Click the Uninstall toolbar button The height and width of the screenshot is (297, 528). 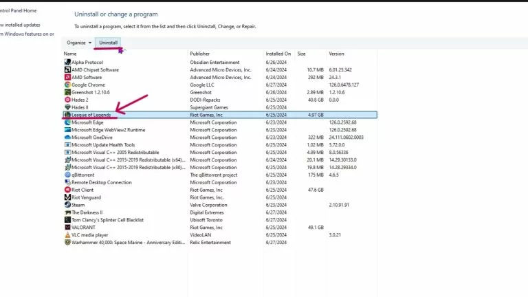108,43
